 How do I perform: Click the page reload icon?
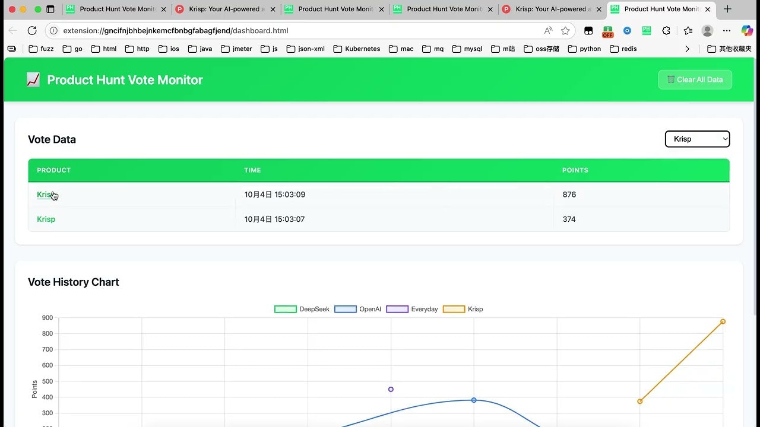point(31,30)
